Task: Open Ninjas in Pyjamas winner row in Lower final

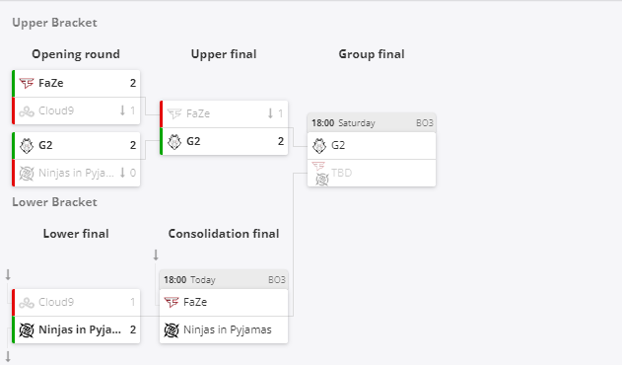Action: point(76,329)
